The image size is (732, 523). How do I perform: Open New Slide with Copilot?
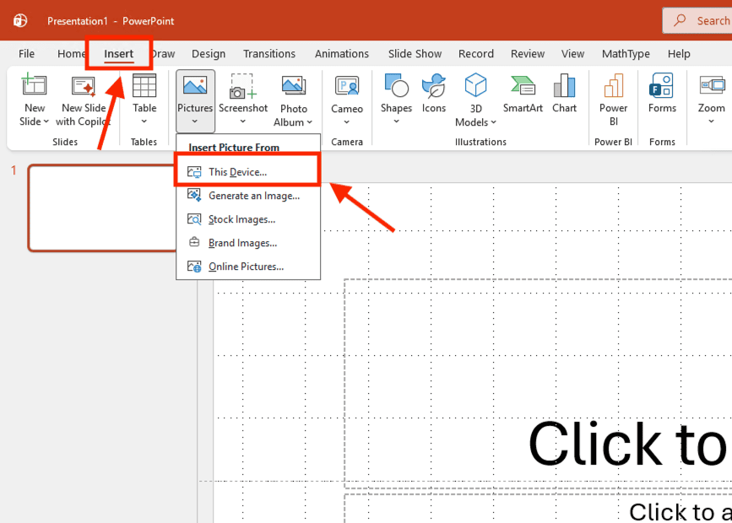click(x=83, y=100)
